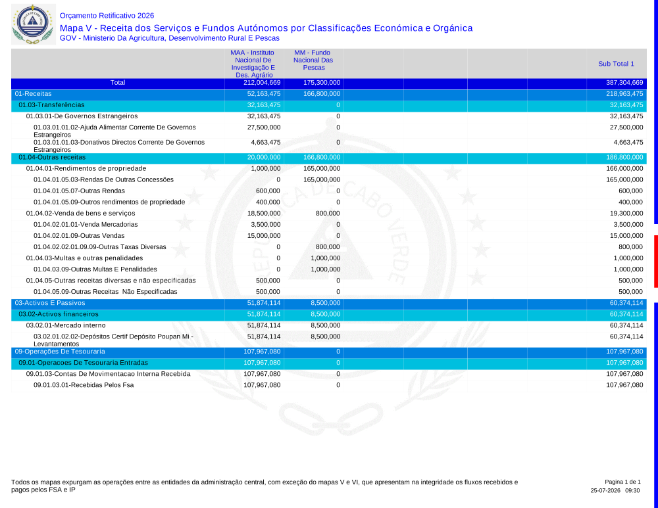Click the 'GOV - Ministerio Da Agricultura' subtitle
The image size is (658, 508).
[170, 38]
